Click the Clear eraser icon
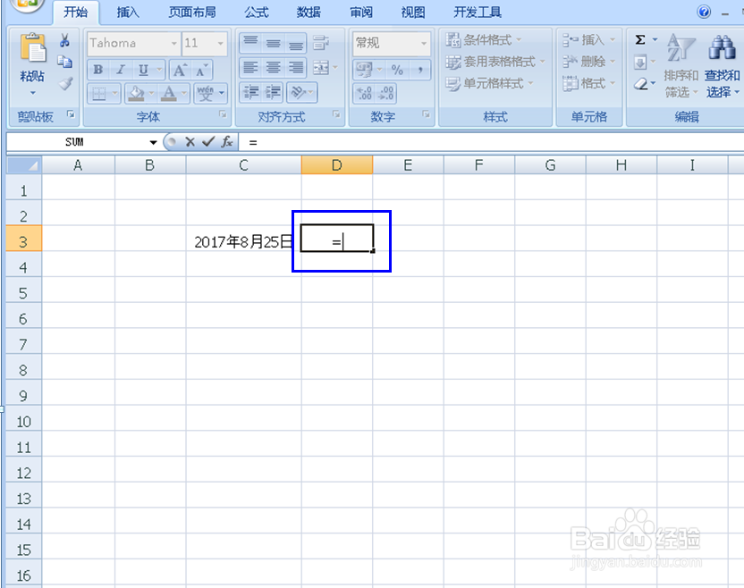The width and height of the screenshot is (744, 588). tap(640, 84)
